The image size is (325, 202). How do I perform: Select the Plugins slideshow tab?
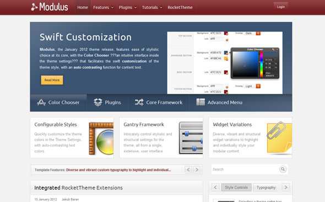pos(107,102)
